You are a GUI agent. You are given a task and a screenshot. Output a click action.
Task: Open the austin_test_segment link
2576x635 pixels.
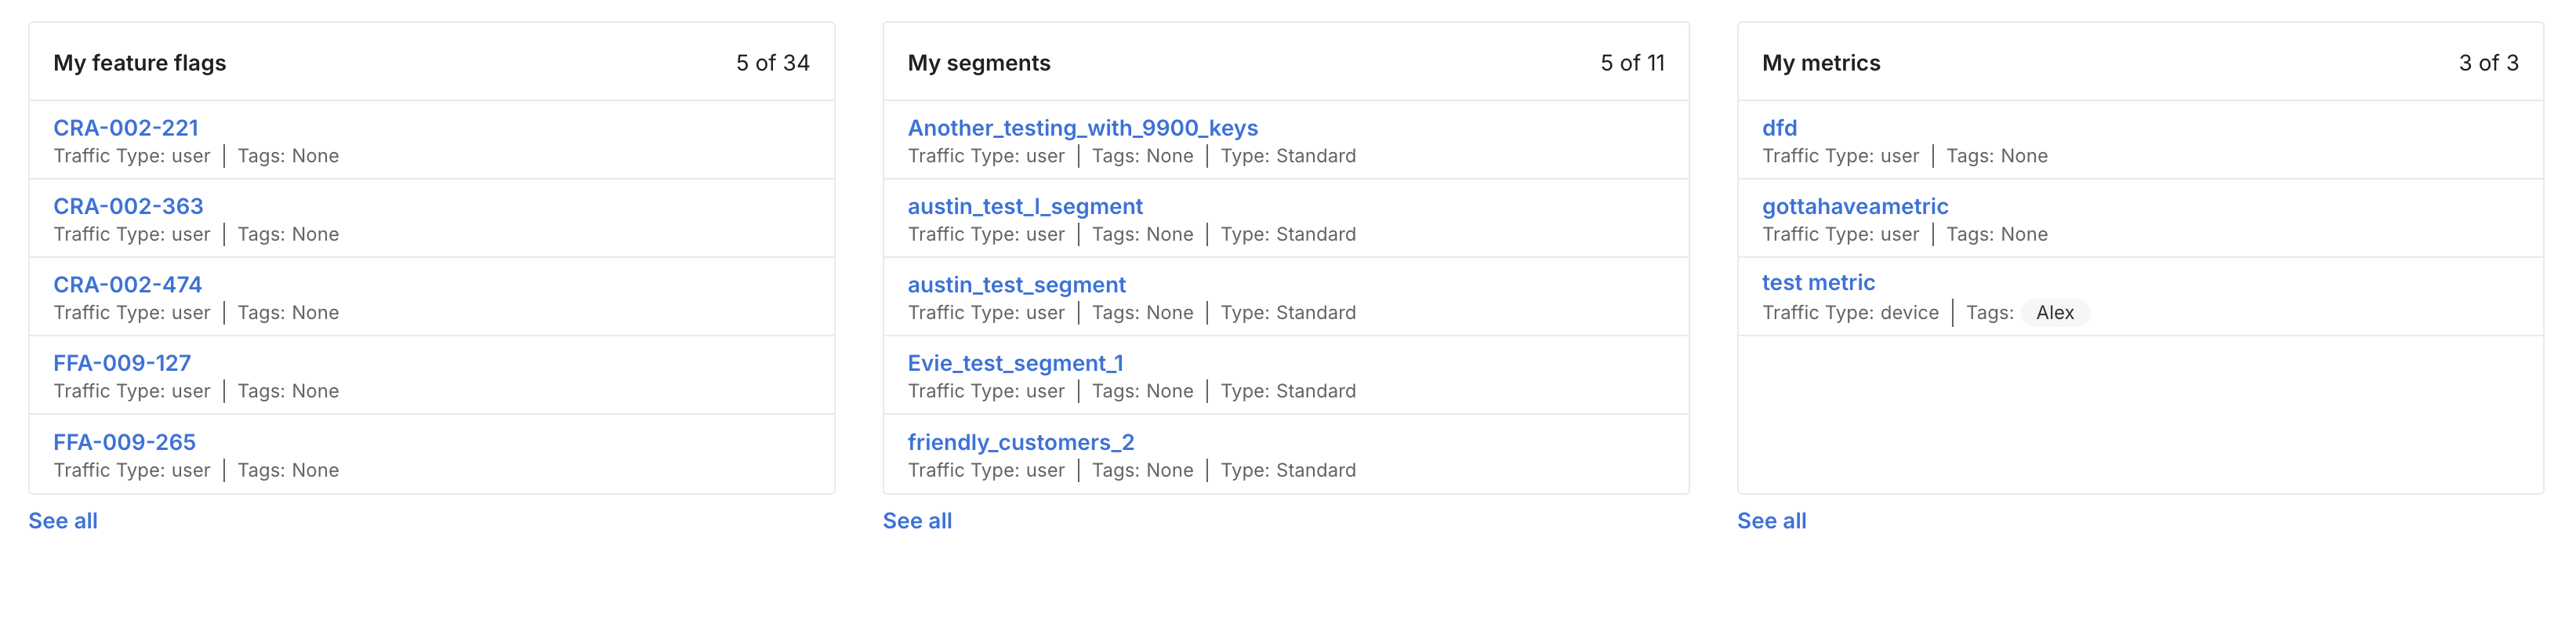coord(1016,285)
